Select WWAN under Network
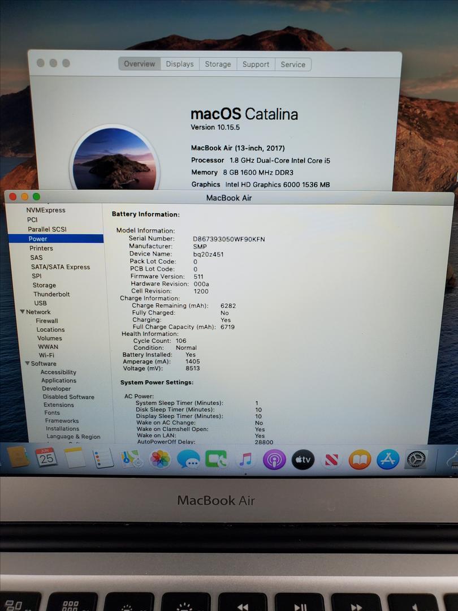This screenshot has height=611, width=458. pos(48,347)
